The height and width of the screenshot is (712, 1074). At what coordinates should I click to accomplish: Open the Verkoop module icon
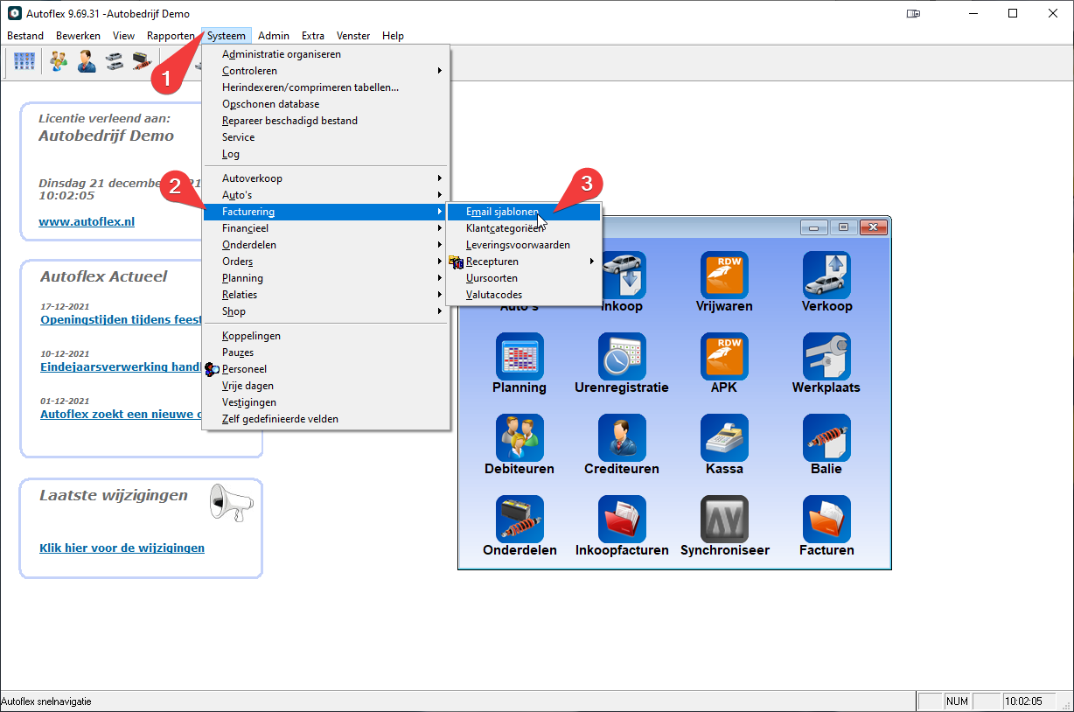(826, 275)
